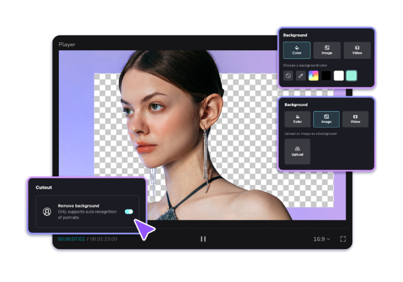Viewport: 403px width, 282px height.
Task: Enter fullscreen using the expand icon
Action: [343, 238]
